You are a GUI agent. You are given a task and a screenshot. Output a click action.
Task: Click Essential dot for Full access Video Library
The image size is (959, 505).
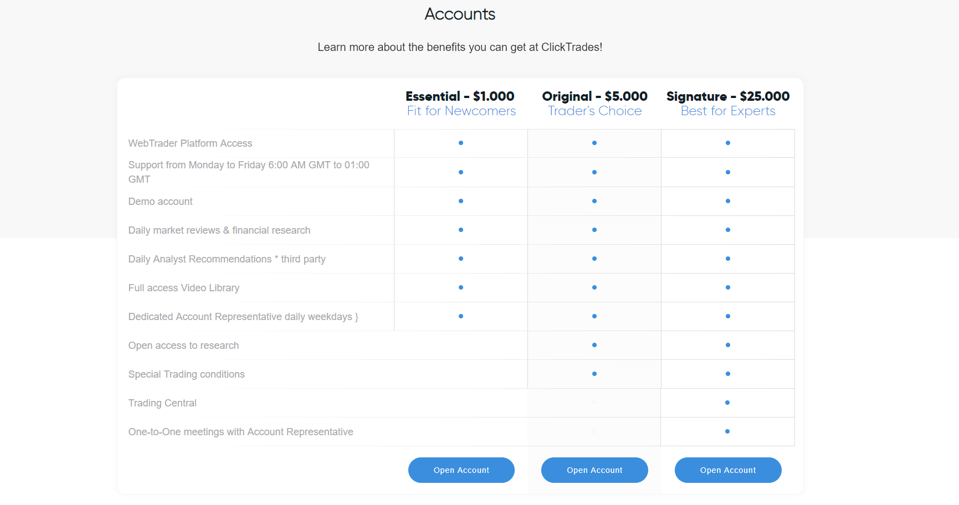coord(461,287)
